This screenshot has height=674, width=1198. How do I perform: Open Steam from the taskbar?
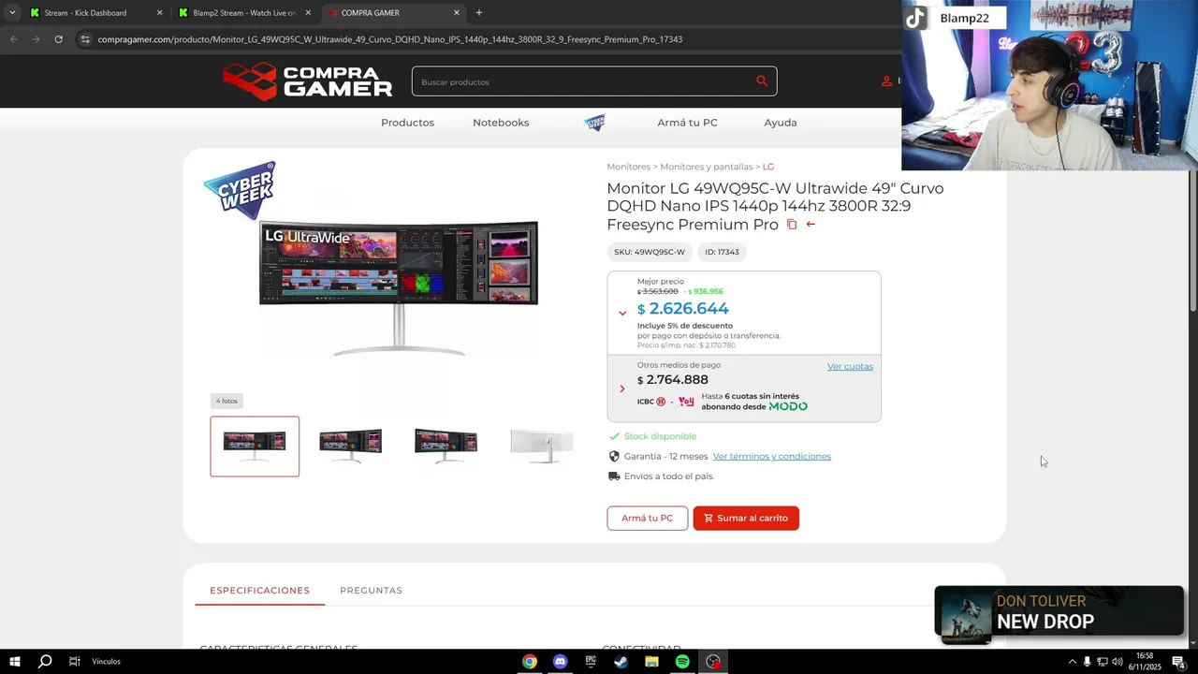click(x=621, y=662)
